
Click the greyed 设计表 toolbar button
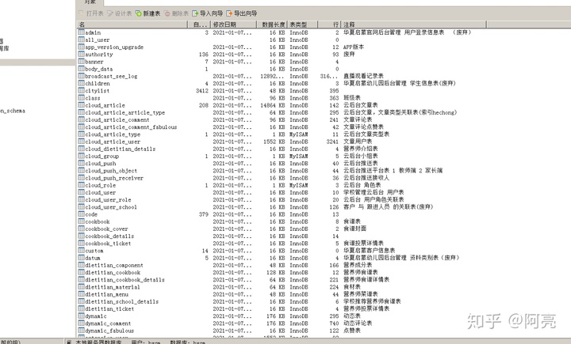coord(120,13)
